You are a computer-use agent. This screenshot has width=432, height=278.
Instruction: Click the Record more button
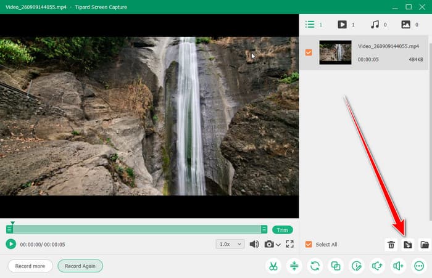(x=30, y=266)
